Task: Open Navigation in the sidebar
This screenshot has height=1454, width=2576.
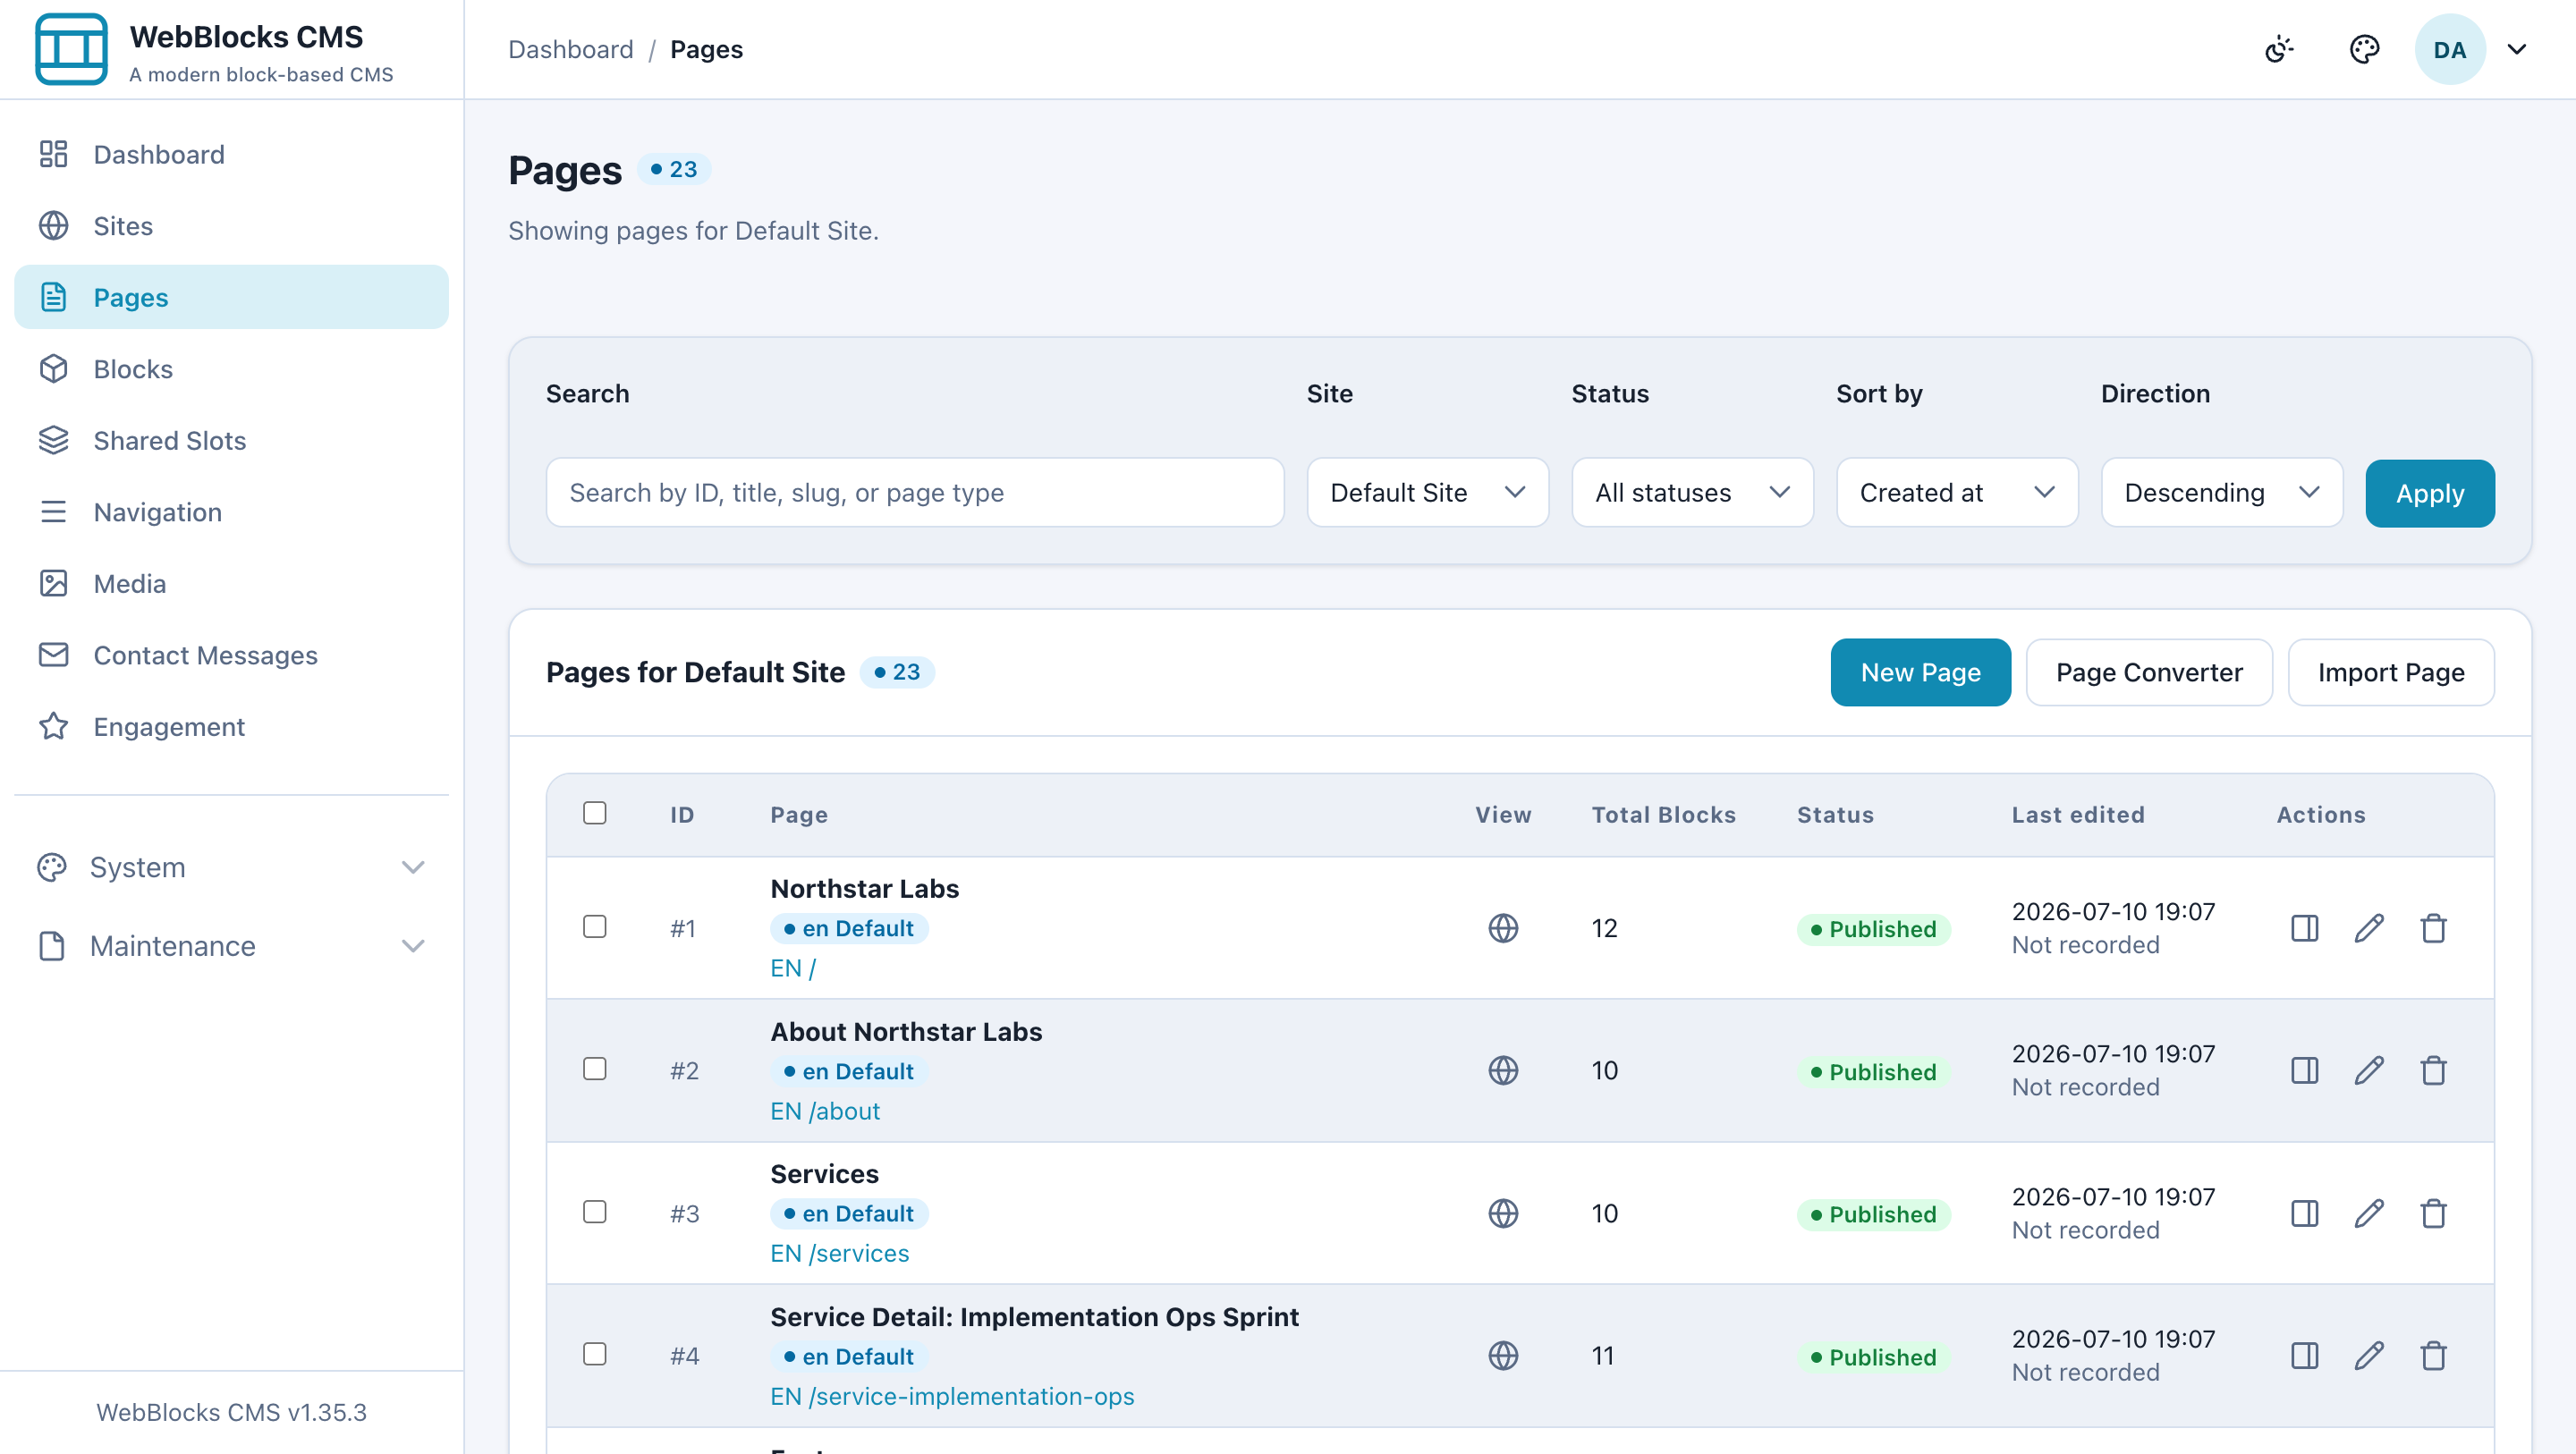Action: tap(231, 512)
